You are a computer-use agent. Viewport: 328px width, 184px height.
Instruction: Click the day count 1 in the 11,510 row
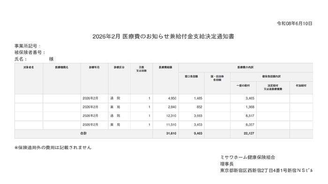(x=149, y=125)
